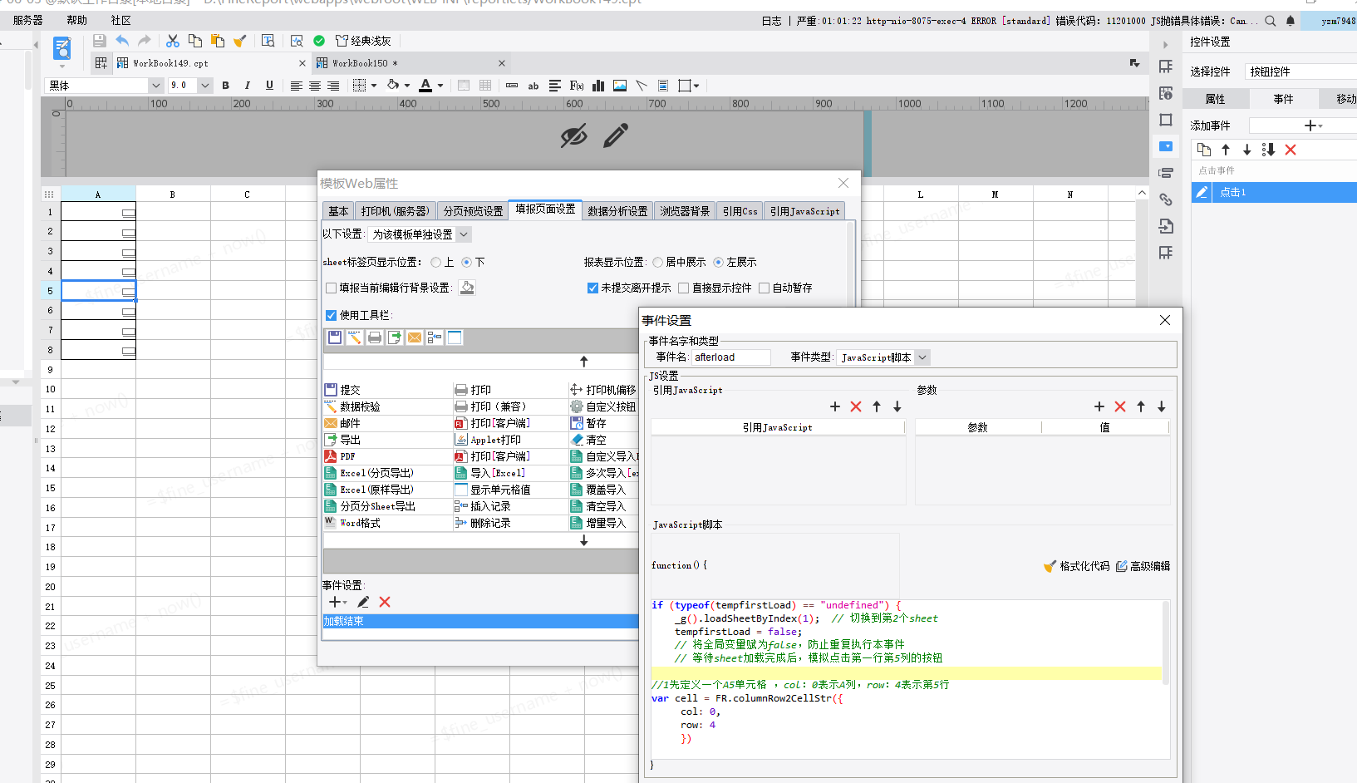
Task: Open the 选择控件 combo box
Action: click(1302, 71)
